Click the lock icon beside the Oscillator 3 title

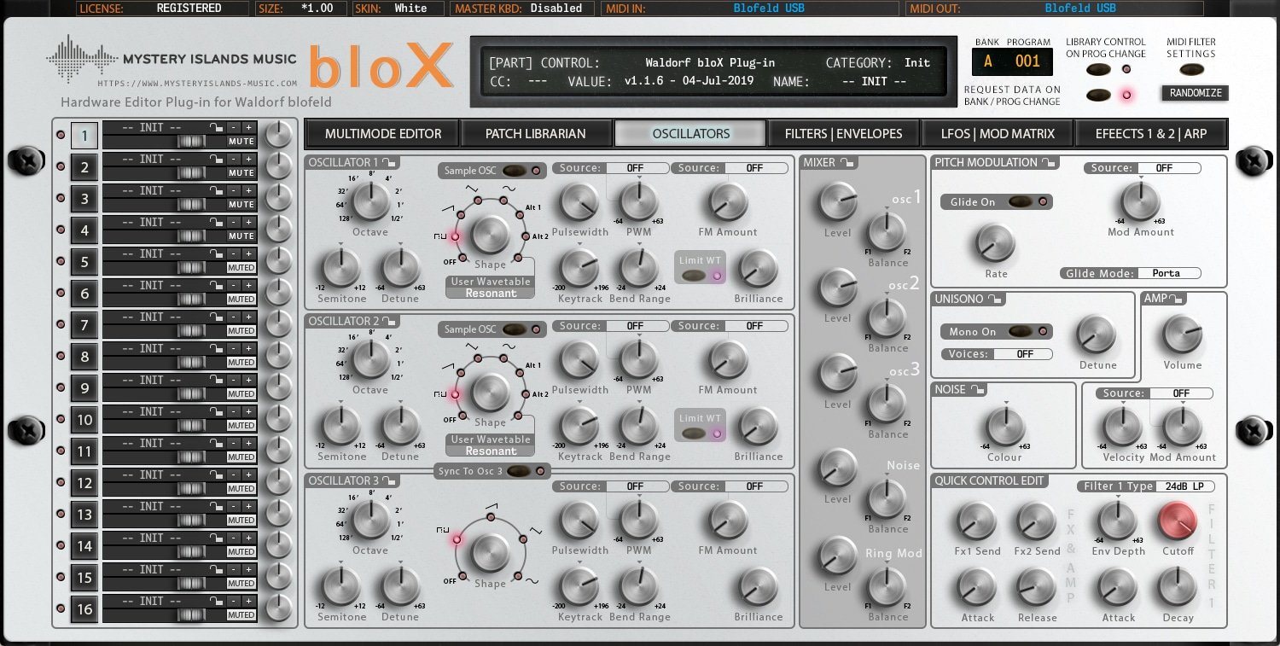coord(388,480)
